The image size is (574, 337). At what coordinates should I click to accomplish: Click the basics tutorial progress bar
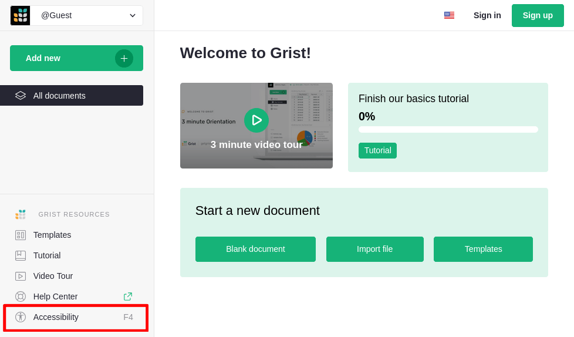click(448, 129)
